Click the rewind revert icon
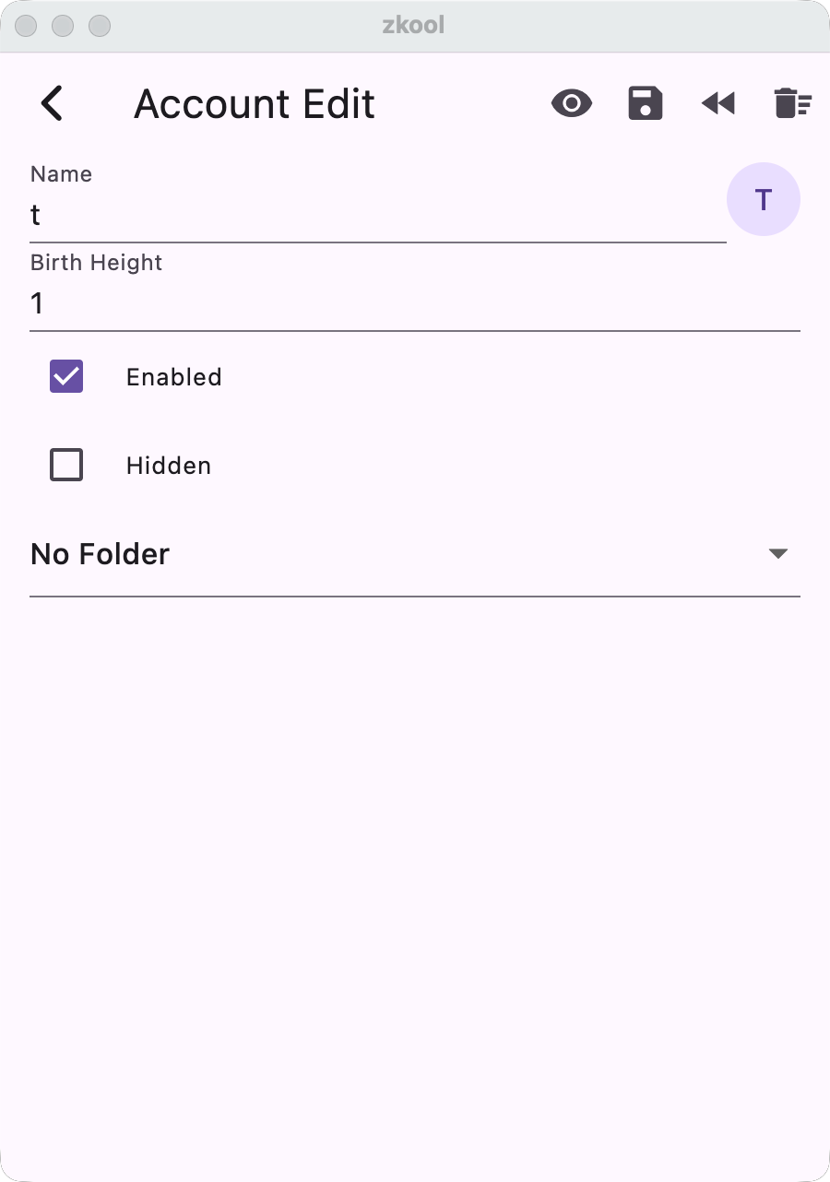830x1182 pixels. [718, 103]
